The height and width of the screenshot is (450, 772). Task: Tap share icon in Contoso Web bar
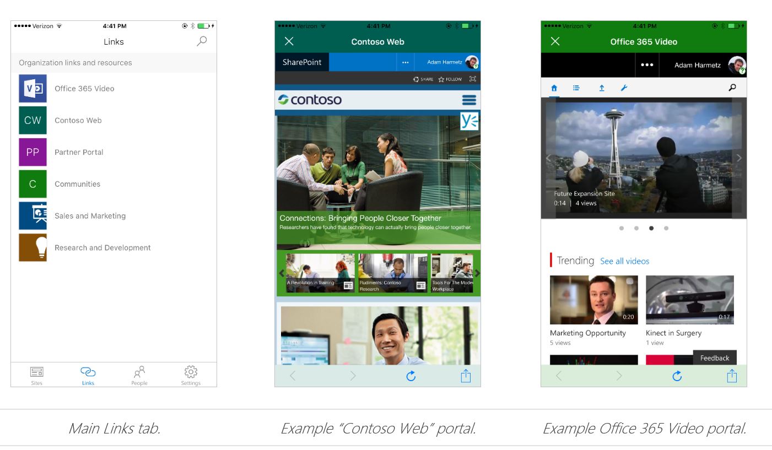click(x=466, y=376)
